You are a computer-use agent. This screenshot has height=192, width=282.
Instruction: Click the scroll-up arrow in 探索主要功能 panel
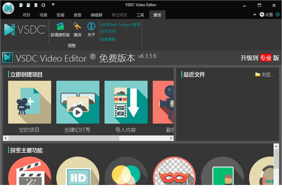(x=276, y=146)
